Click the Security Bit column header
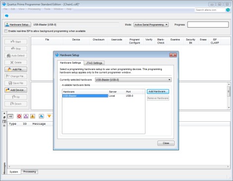The image size is (233, 181). click(x=190, y=41)
